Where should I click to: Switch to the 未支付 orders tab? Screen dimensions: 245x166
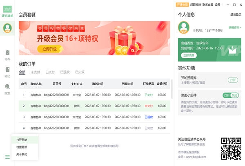pyautogui.click(x=36, y=72)
